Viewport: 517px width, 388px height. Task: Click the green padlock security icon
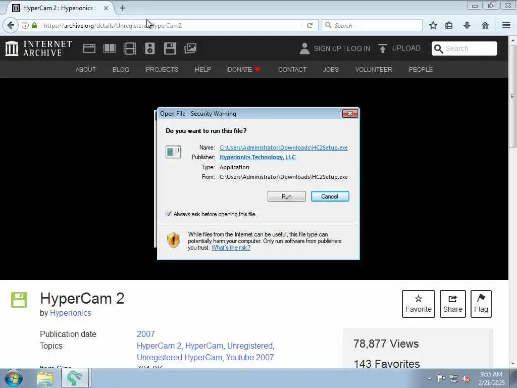tap(34, 25)
